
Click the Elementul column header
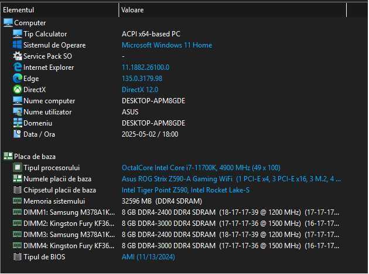59,10
